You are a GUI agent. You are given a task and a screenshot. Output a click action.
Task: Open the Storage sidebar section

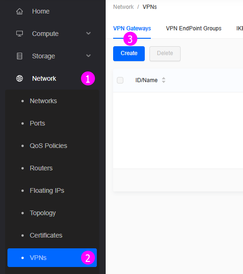click(x=53, y=56)
